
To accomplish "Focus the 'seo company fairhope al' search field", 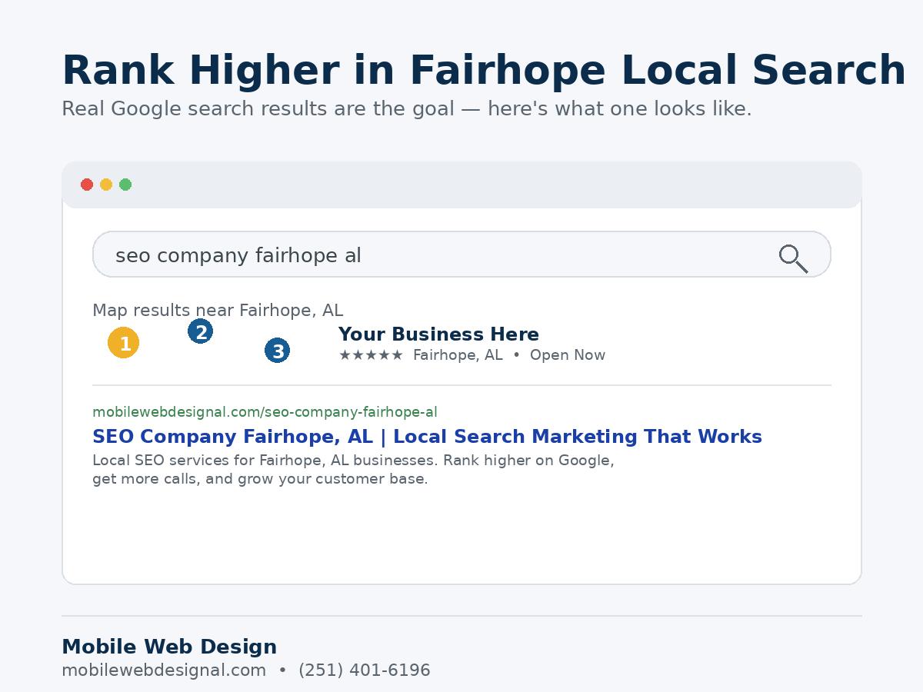I will [x=461, y=255].
